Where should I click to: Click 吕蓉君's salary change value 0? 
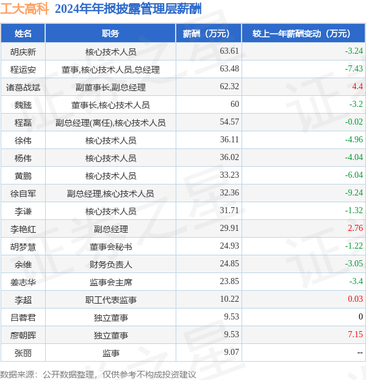[x=361, y=316]
